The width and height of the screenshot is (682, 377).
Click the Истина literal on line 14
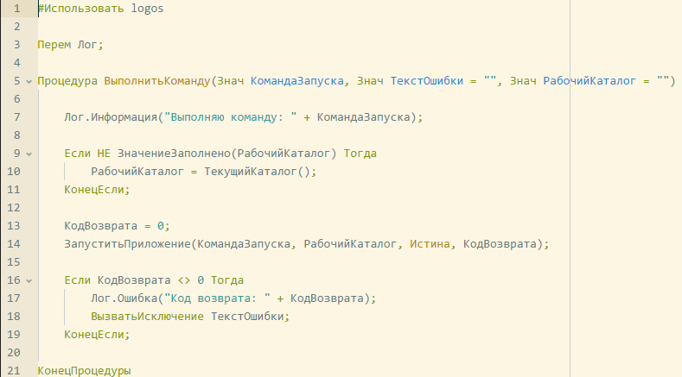tap(430, 244)
